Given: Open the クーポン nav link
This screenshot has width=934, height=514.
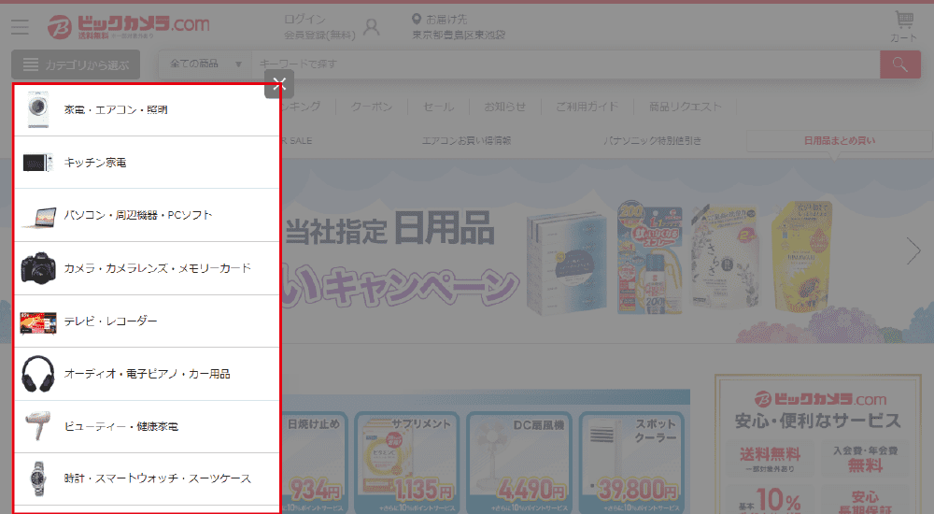Looking at the screenshot, I should coord(372,107).
